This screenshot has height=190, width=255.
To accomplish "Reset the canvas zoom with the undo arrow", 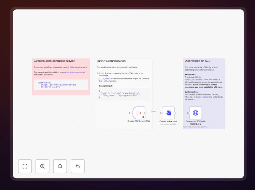I will [x=78, y=166].
